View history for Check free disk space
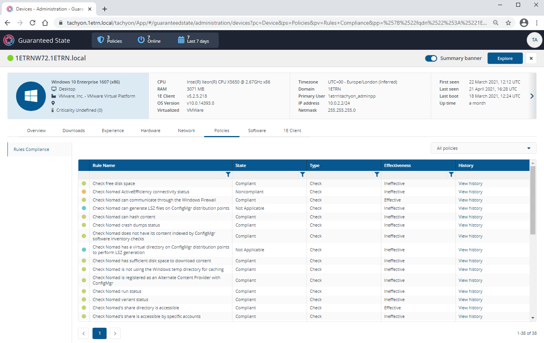The image size is (544, 343). [470, 183]
